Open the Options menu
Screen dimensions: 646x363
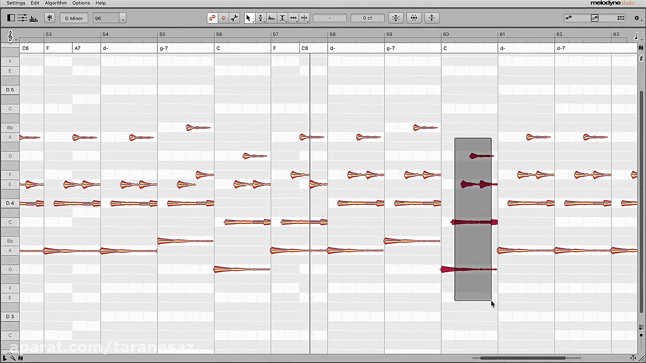coord(81,3)
